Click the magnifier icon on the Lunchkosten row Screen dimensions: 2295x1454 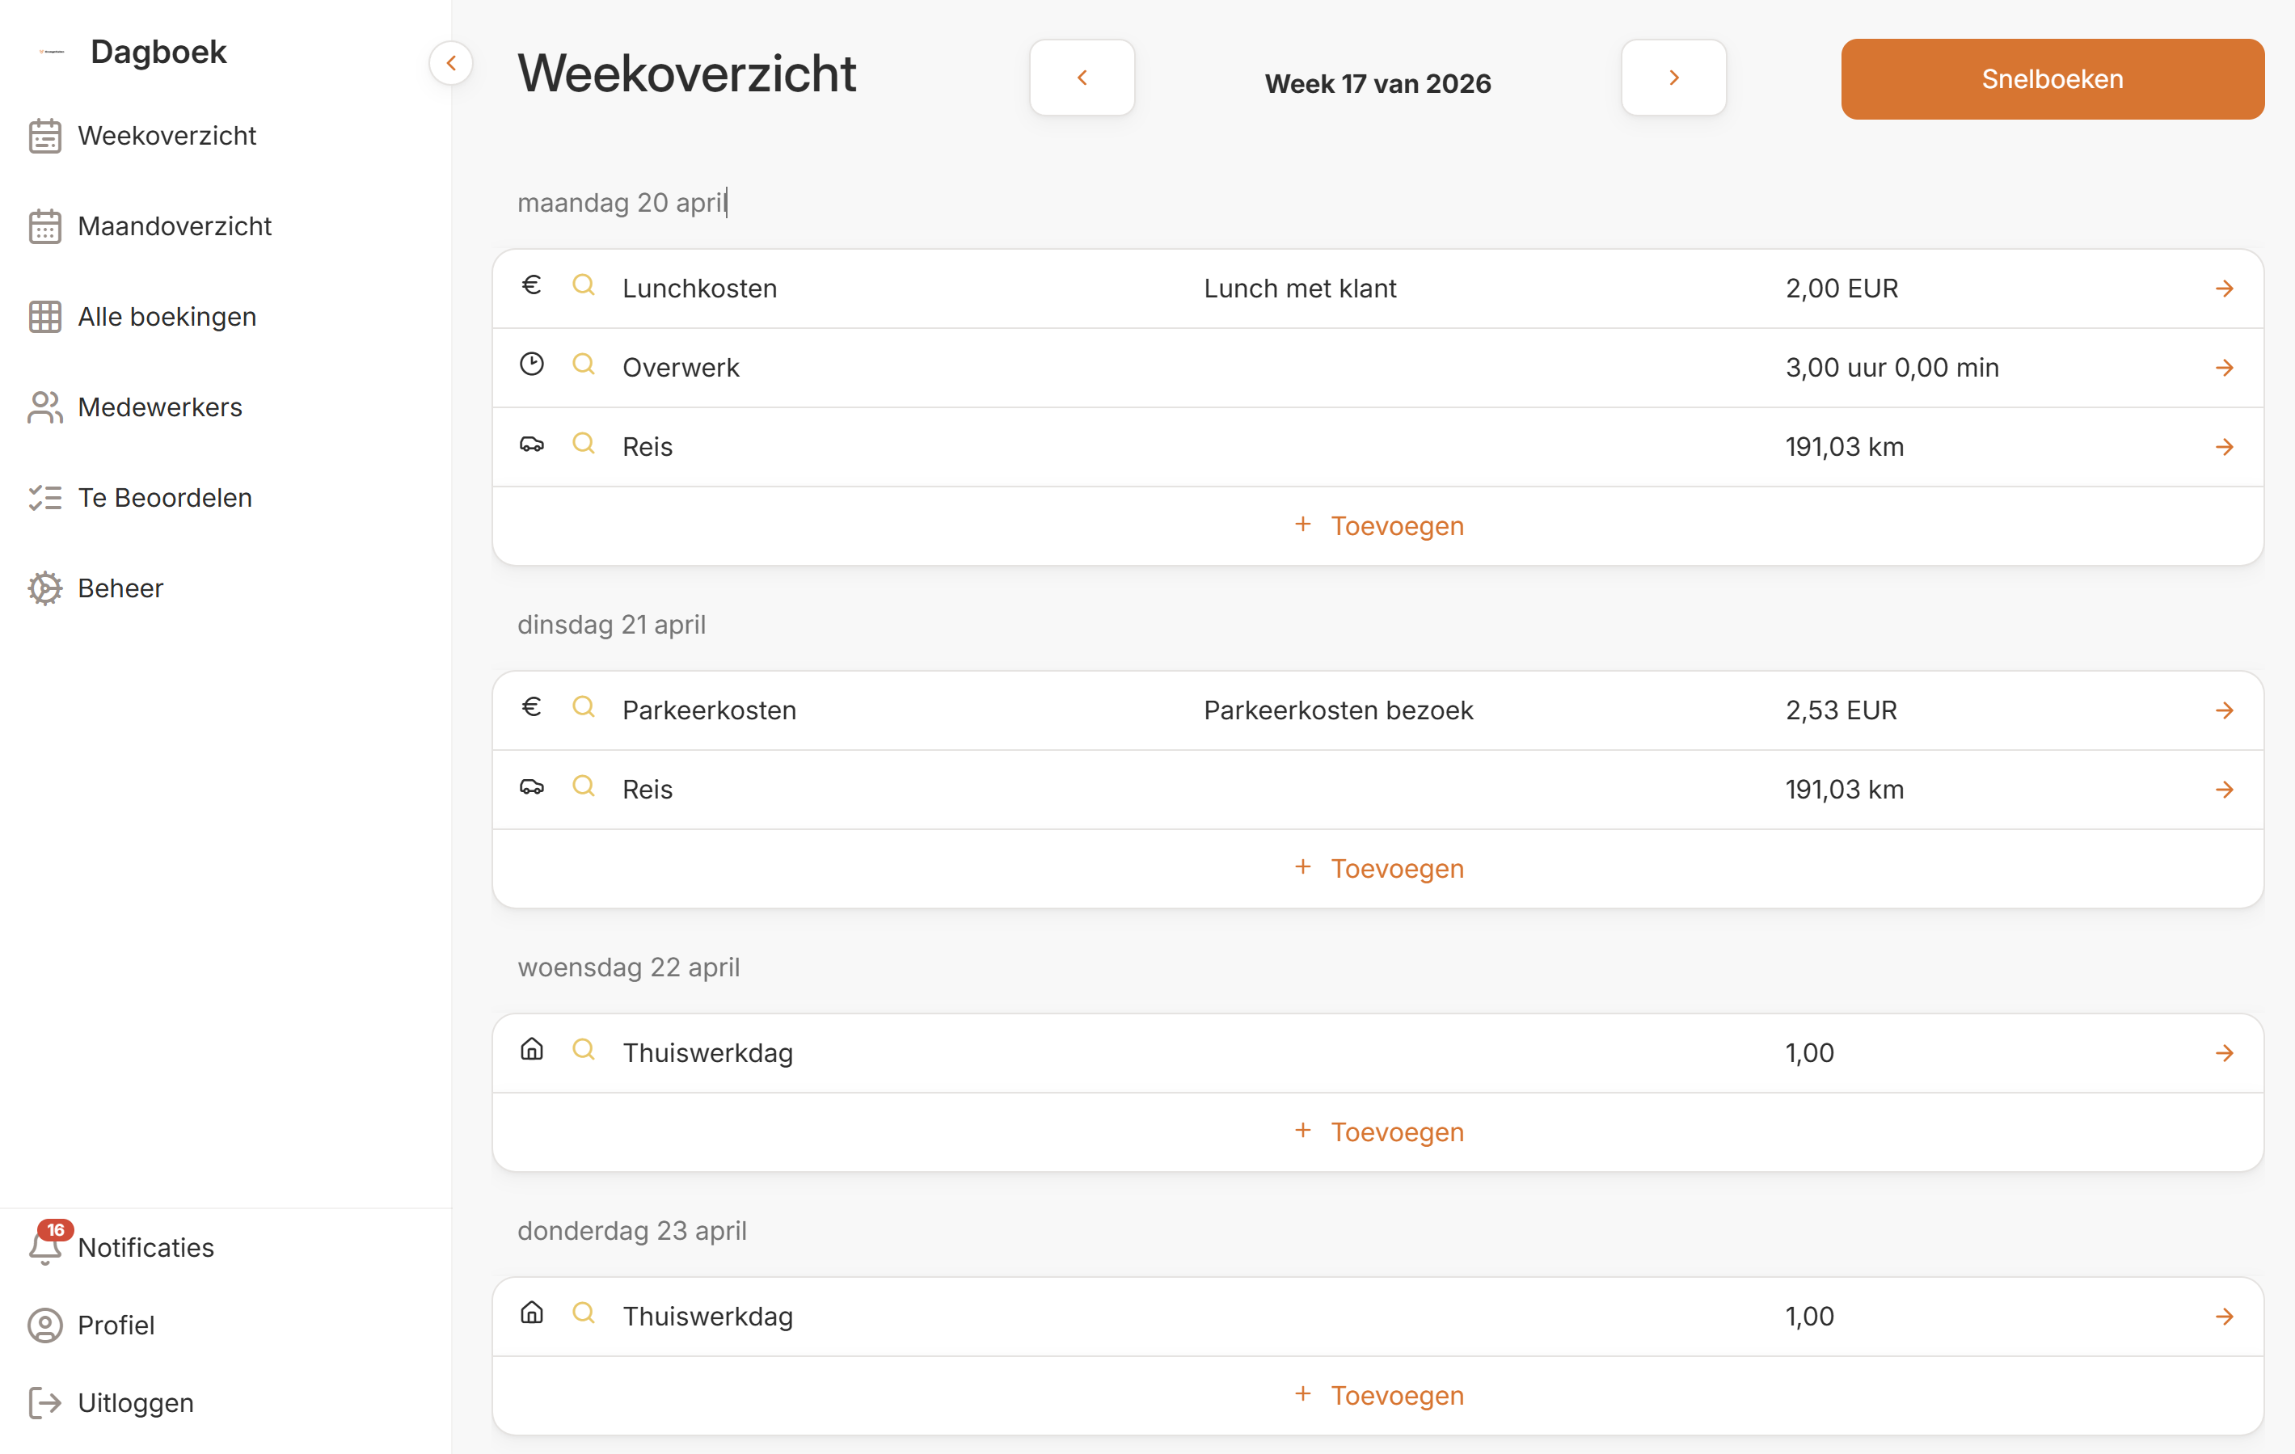(x=584, y=286)
